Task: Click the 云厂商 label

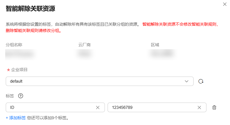Action: point(84,45)
